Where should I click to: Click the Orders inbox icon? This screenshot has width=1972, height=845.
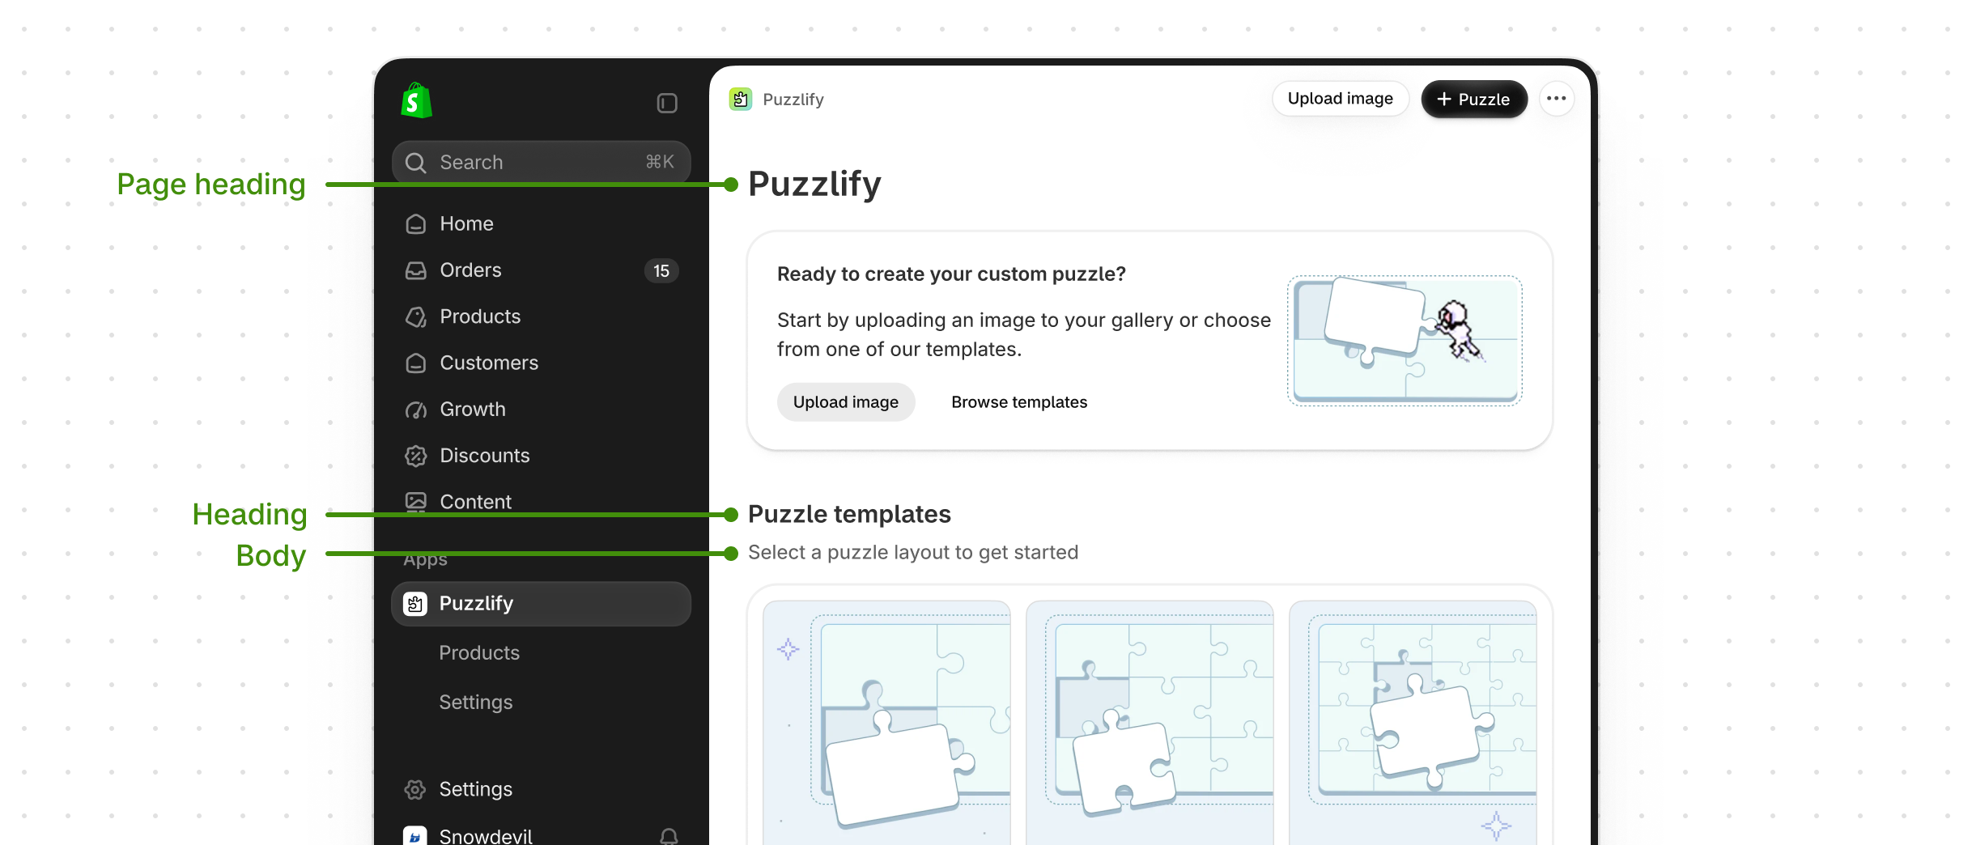416,270
